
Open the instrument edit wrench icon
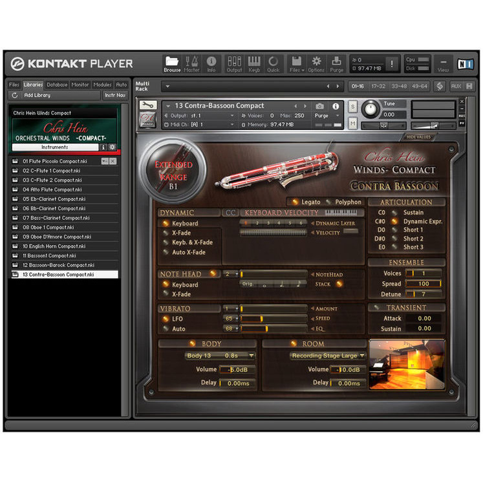click(x=148, y=105)
